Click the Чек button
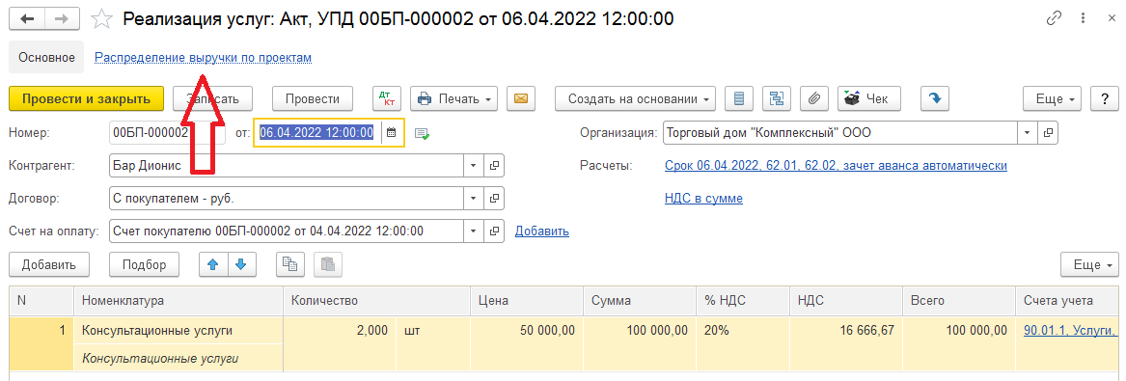Viewport: 1126px width, 381px height. click(x=868, y=99)
